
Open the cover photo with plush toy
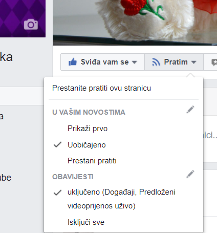tap(135, 23)
